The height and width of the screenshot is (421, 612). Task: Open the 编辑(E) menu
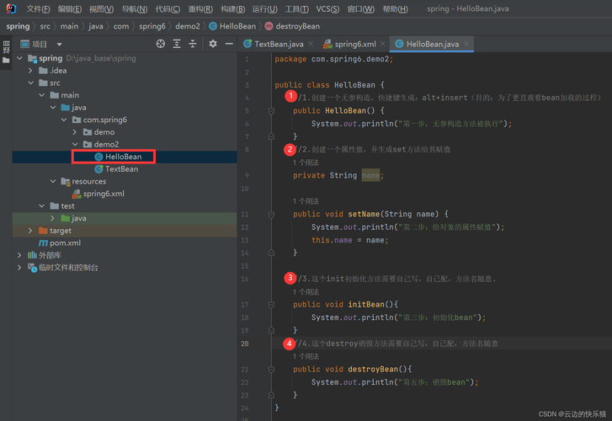pos(70,8)
